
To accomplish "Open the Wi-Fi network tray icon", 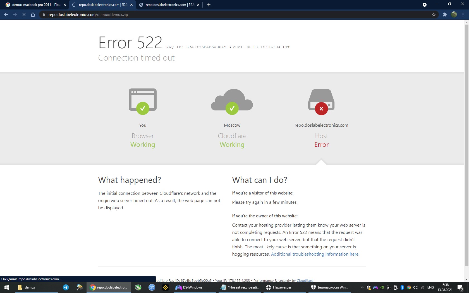I will click(423, 287).
